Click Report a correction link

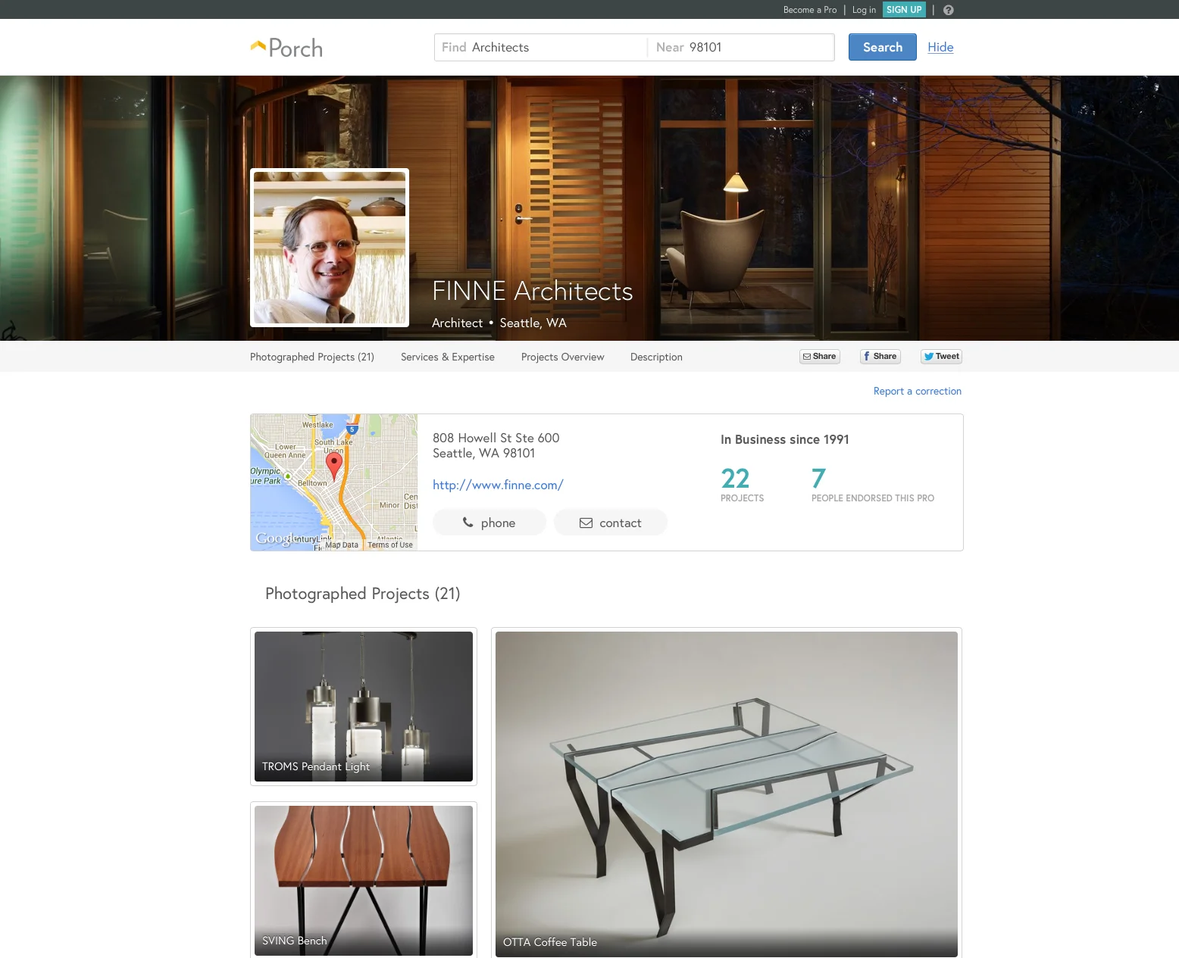[x=918, y=391]
